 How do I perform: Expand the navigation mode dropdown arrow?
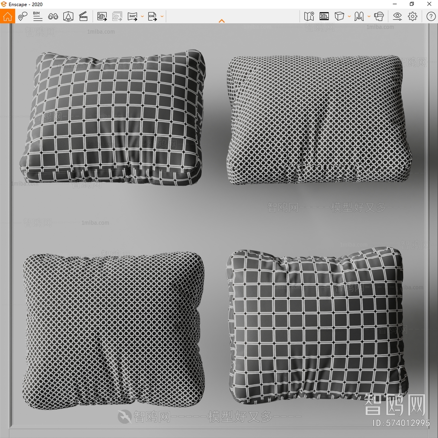[369, 16]
